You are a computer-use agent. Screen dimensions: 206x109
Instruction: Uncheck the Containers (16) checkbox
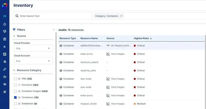pyautogui.click(x=15, y=97)
